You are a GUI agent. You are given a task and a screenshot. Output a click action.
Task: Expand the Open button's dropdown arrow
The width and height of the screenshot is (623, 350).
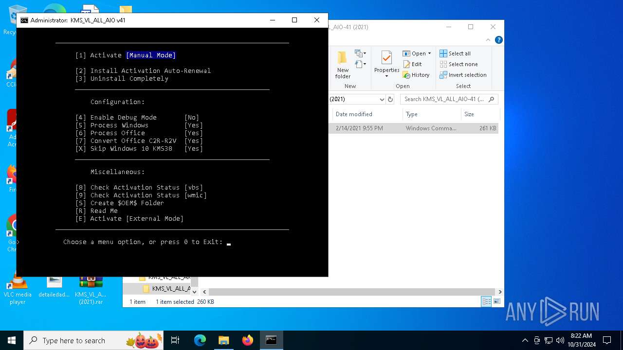click(429, 53)
